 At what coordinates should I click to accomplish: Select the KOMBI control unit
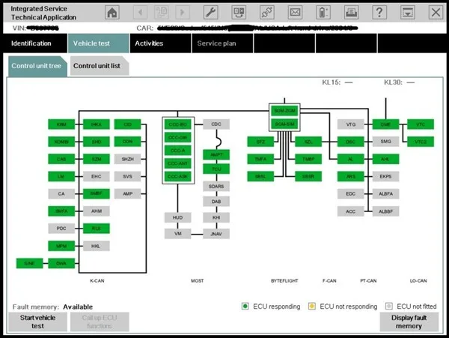pyautogui.click(x=61, y=142)
